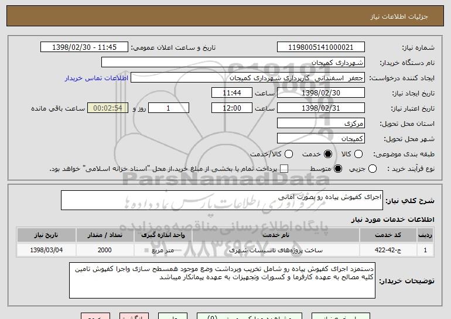Click the service name ساخت پروژه‌های تاسیسات شهری
This screenshot has height=319, width=451.
[275, 250]
